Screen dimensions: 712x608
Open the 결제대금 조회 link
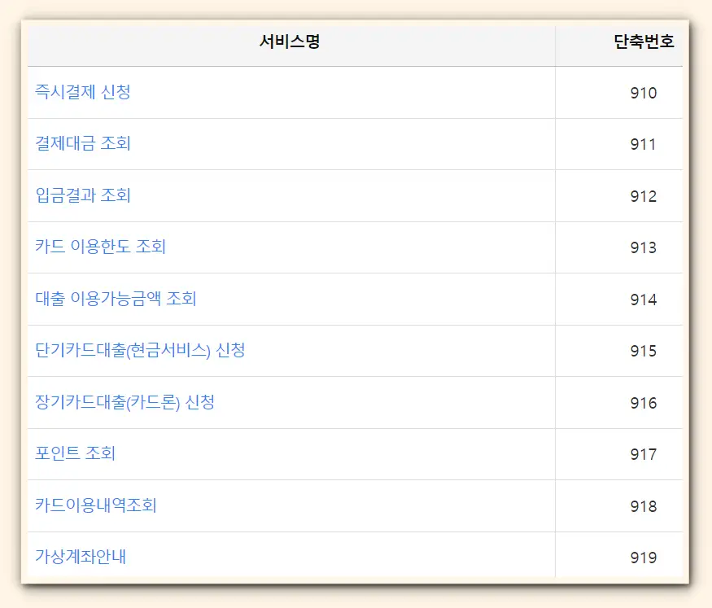click(83, 143)
